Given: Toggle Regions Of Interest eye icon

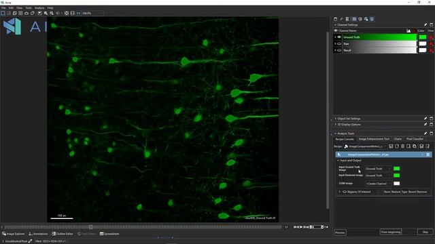Looking at the screenshot, I should click(x=345, y=192).
